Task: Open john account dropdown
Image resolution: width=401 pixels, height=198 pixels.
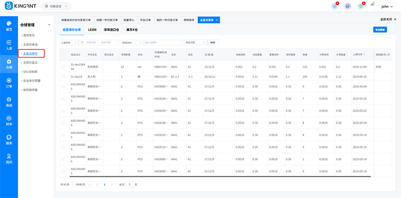Action: [387, 7]
